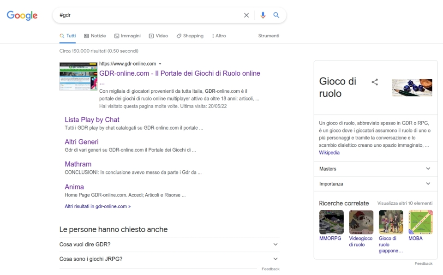Open Strumenti search tools
The width and height of the screenshot is (443, 275).
[x=269, y=36]
